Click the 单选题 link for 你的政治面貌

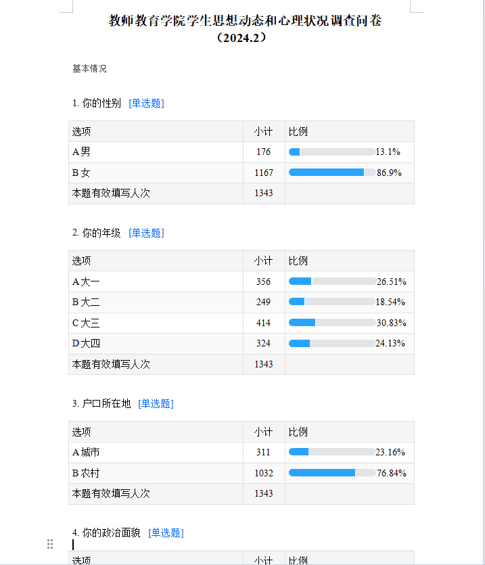point(166,533)
